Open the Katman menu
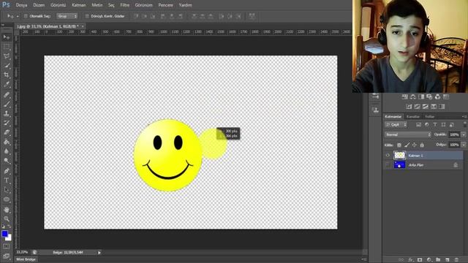The width and height of the screenshot is (468, 263). [x=79, y=5]
